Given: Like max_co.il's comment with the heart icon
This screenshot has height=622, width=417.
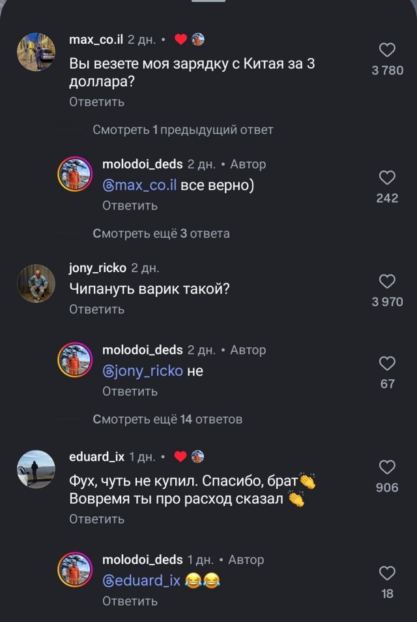Looking at the screenshot, I should pos(389,48).
